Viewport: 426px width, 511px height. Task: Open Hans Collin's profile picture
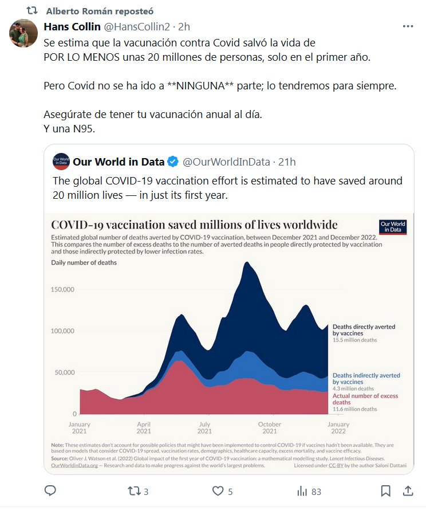coord(23,33)
